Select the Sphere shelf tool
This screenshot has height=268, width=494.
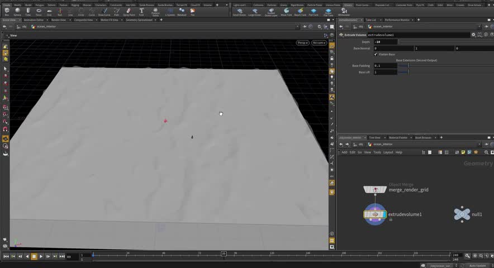(17, 12)
